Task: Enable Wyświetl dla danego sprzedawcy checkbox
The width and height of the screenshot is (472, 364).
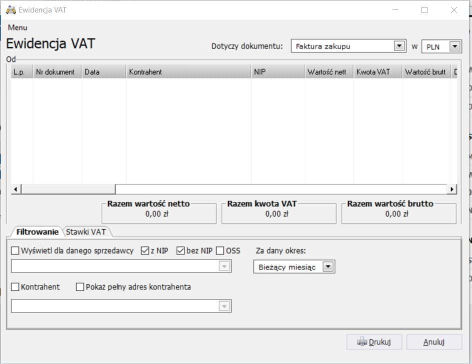Action: click(x=15, y=251)
